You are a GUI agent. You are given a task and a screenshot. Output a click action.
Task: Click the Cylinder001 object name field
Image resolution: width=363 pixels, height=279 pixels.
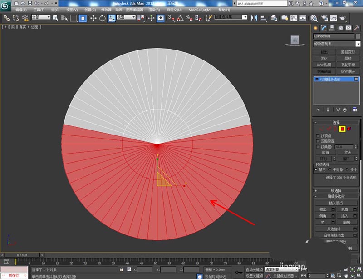pyautogui.click(x=333, y=36)
